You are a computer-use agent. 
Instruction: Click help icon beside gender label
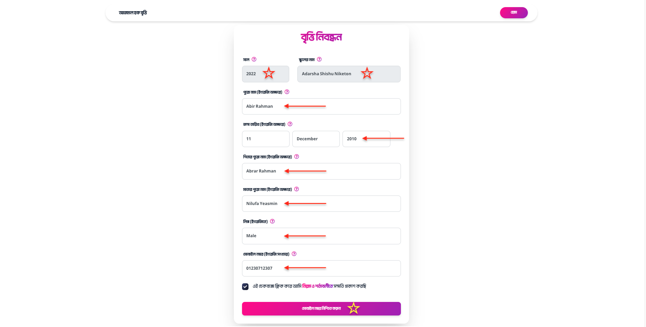click(x=272, y=221)
